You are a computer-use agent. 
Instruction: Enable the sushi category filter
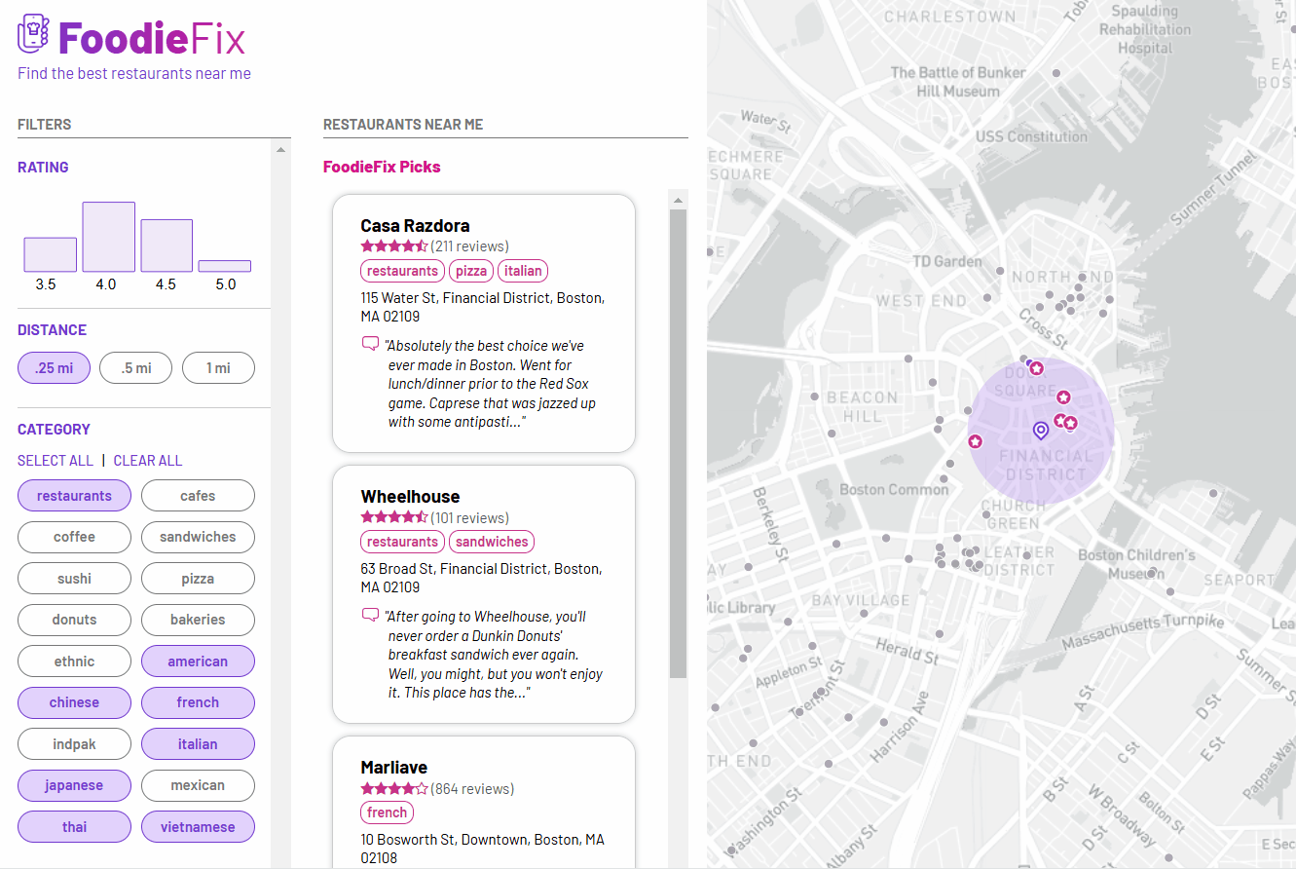(74, 578)
